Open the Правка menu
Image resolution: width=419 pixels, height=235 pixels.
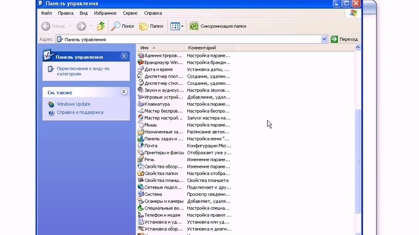pos(65,13)
